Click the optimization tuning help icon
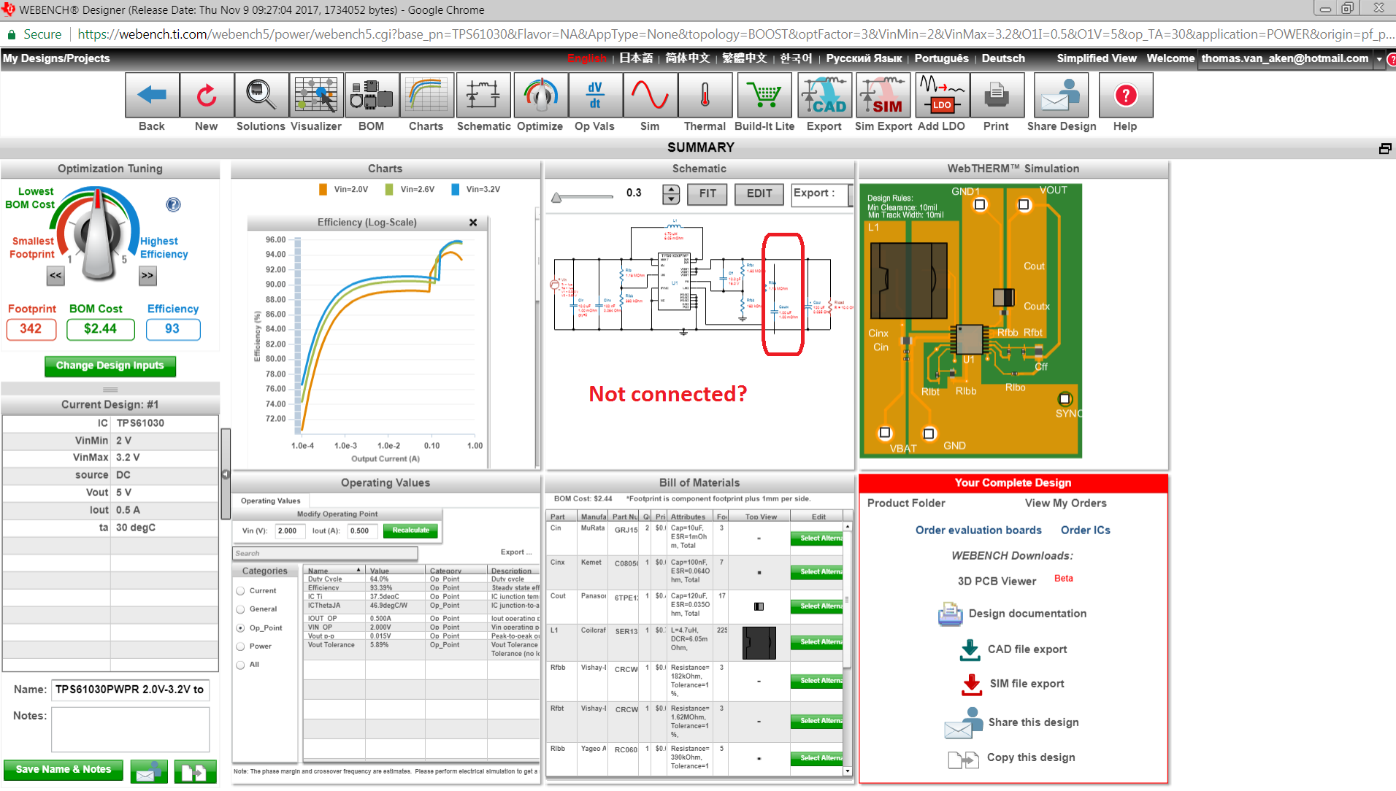 tap(173, 204)
